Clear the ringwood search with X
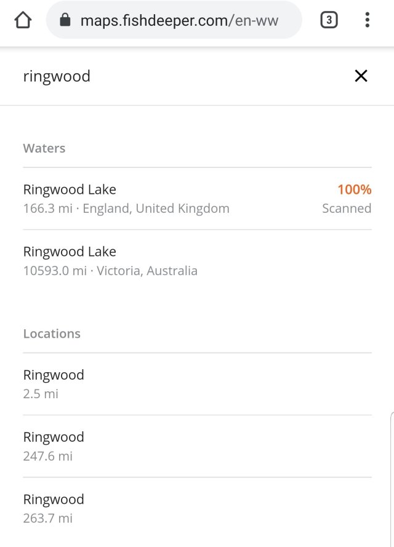The image size is (394, 547). click(x=361, y=76)
